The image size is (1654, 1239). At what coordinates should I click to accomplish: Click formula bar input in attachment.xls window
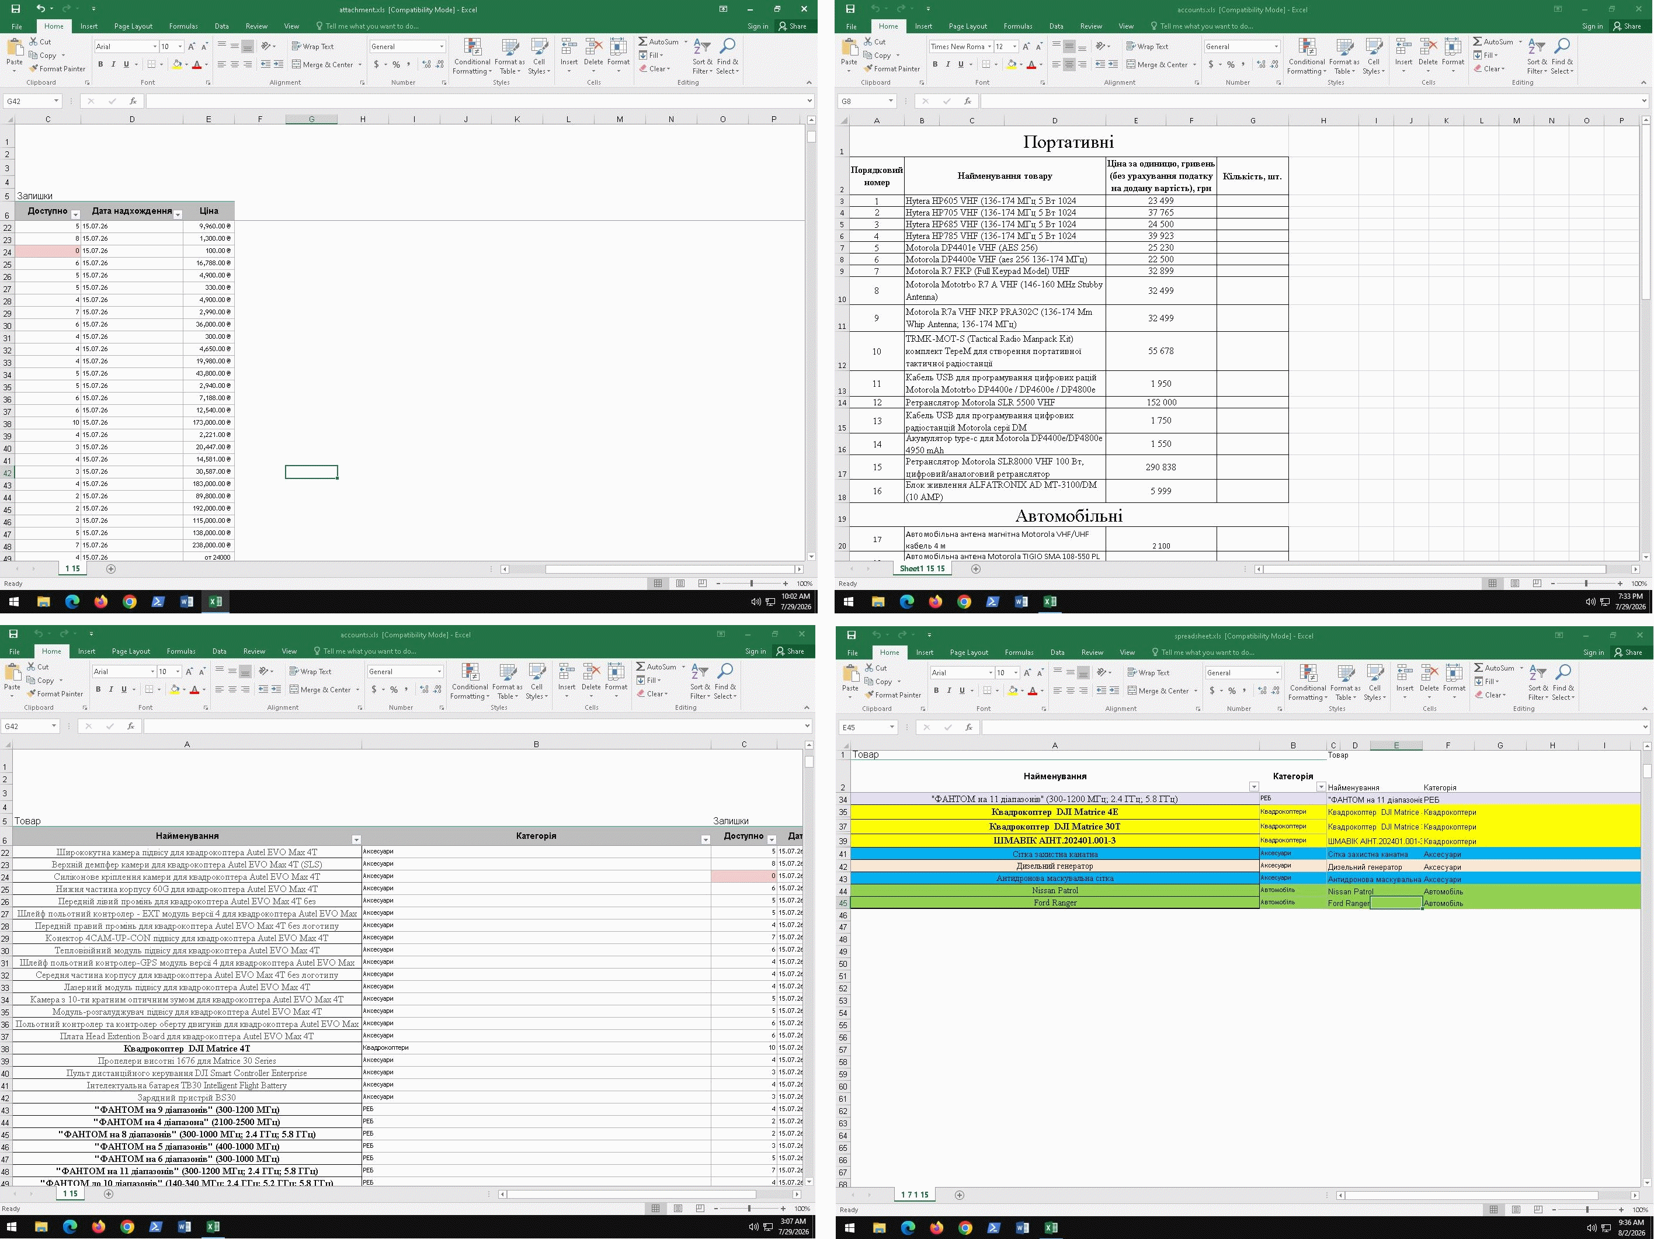coord(475,101)
